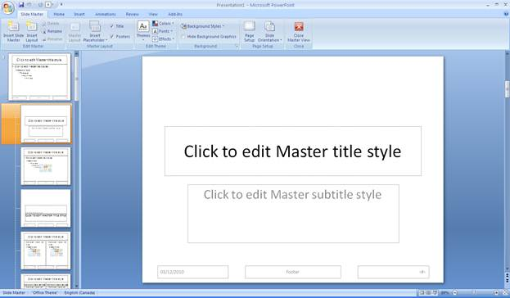This screenshot has height=298, width=510.
Task: Select the fourth thumbnail, Section Header layout
Action: click(x=46, y=208)
